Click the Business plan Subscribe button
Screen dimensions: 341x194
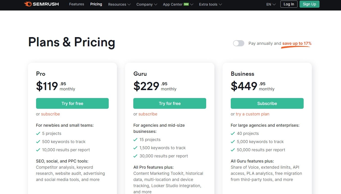click(x=267, y=103)
